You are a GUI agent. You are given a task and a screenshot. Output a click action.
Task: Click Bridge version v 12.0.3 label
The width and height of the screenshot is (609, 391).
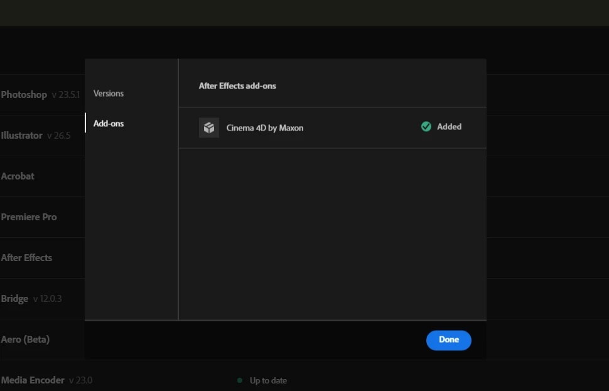point(47,299)
